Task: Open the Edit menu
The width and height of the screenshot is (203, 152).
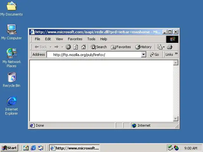Action: [x=48, y=39]
